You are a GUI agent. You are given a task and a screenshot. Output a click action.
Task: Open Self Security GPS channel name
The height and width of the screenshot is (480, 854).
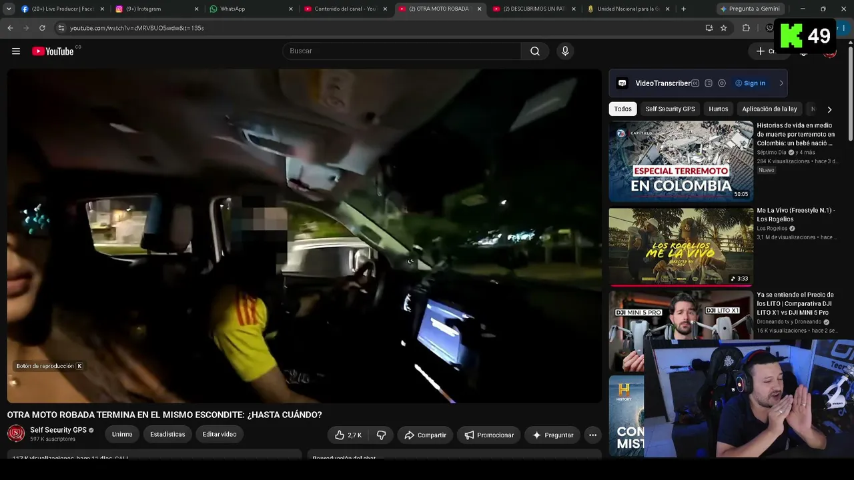coord(58,430)
